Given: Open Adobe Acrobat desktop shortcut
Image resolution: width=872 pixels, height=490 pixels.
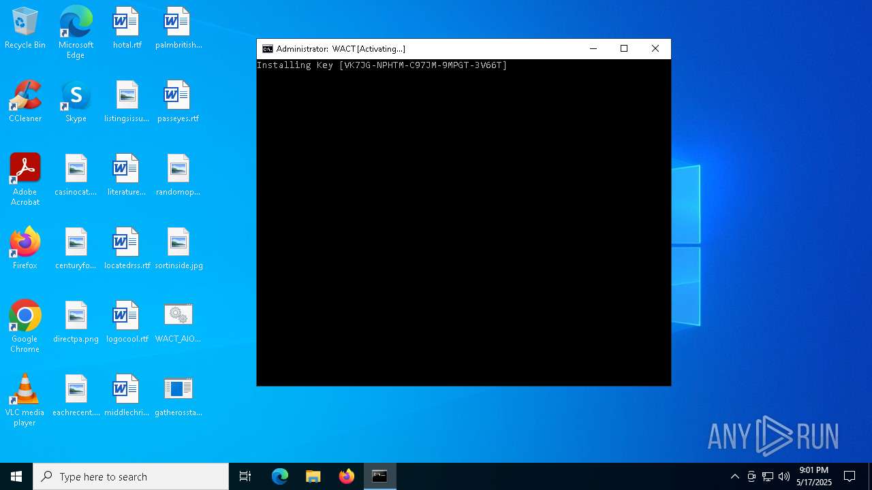Looking at the screenshot, I should pos(25,180).
